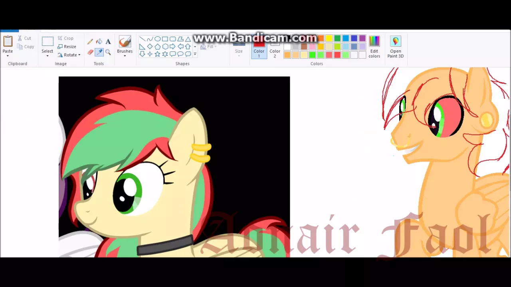Choose the Oval shape
The image size is (511, 287).
pyautogui.click(x=157, y=39)
